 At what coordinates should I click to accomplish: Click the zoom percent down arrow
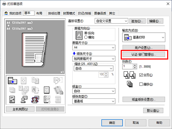pyautogui.click(x=106, y=76)
